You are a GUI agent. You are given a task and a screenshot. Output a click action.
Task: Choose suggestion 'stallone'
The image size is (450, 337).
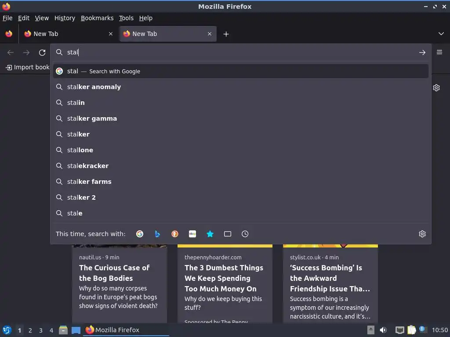click(241, 150)
